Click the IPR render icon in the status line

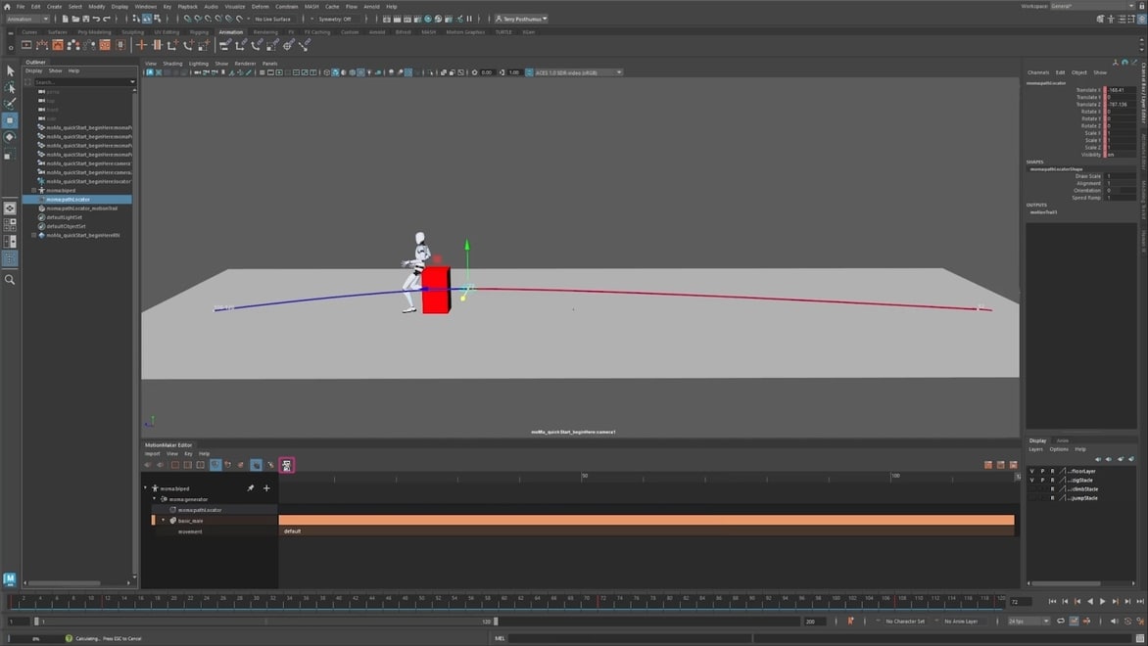(407, 19)
